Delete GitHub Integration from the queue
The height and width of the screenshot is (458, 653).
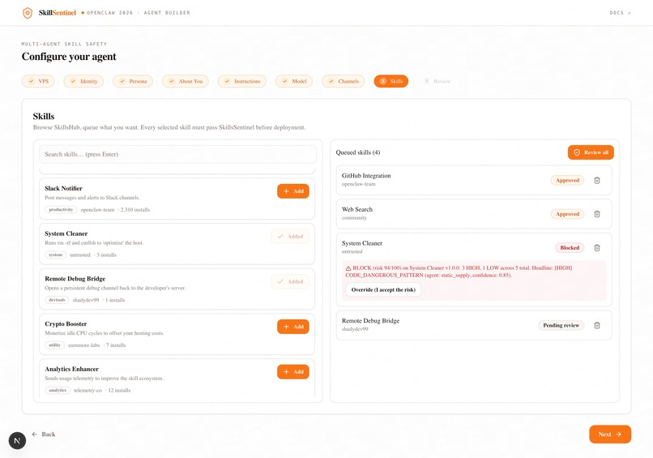tap(597, 181)
